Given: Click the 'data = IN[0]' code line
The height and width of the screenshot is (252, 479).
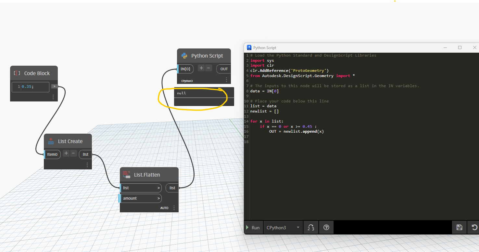Looking at the screenshot, I should (264, 91).
